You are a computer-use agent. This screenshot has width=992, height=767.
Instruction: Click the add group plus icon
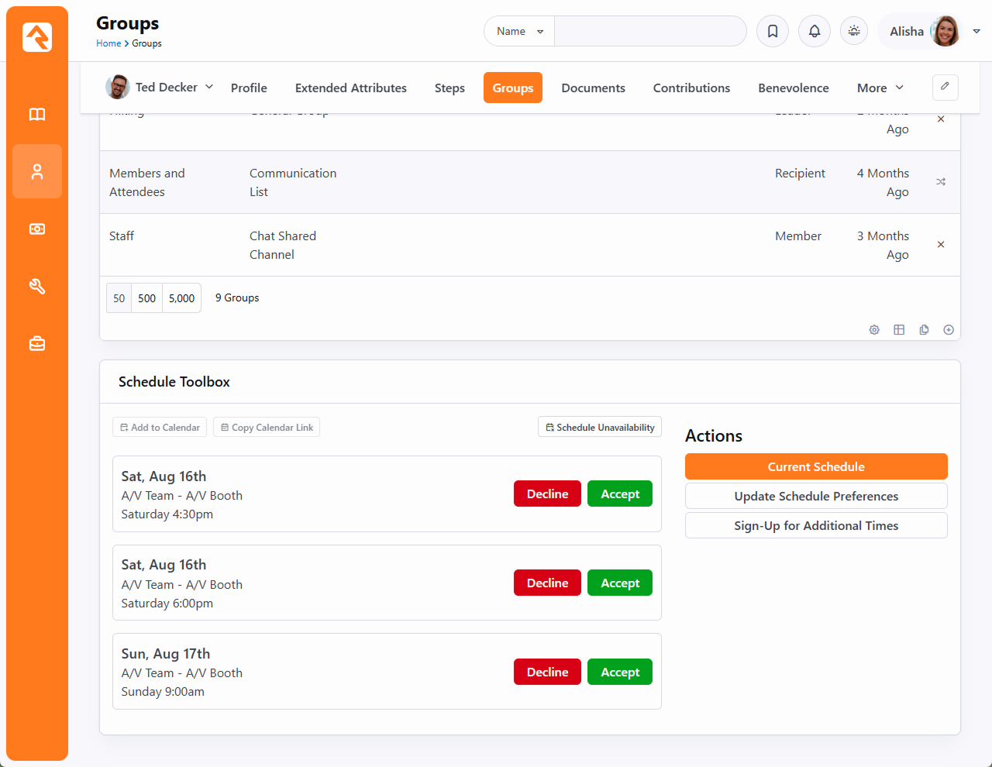click(949, 330)
